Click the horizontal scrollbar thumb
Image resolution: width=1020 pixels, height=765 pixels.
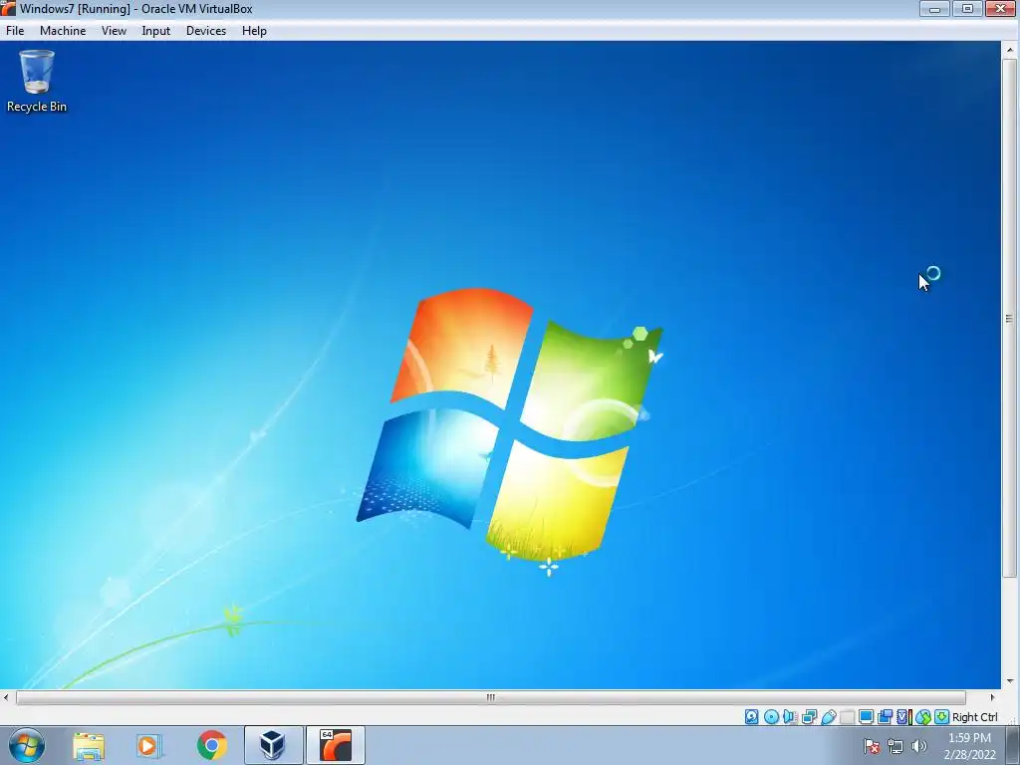tap(491, 697)
